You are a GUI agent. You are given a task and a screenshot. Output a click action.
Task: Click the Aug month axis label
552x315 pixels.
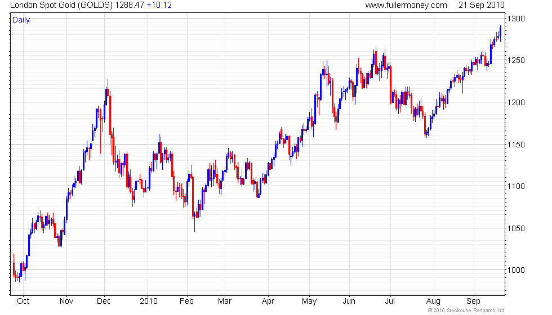[433, 301]
